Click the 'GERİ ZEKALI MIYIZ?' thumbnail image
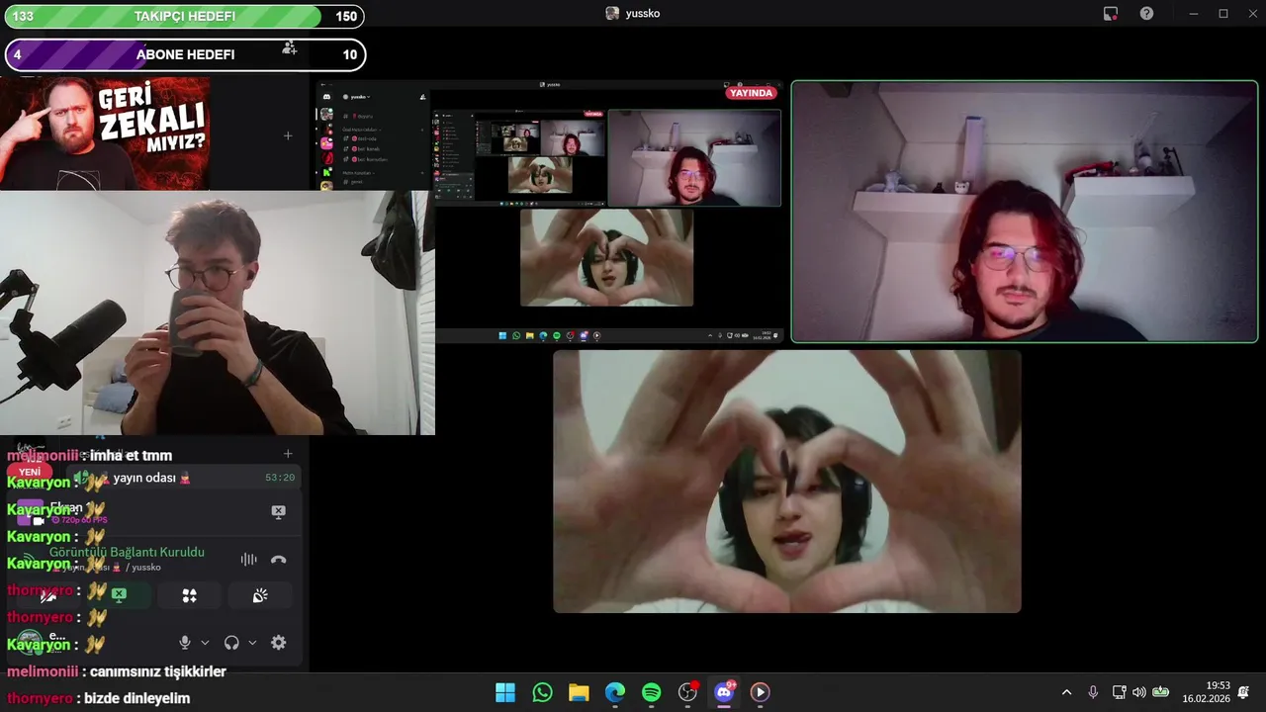The width and height of the screenshot is (1266, 712). pos(105,133)
